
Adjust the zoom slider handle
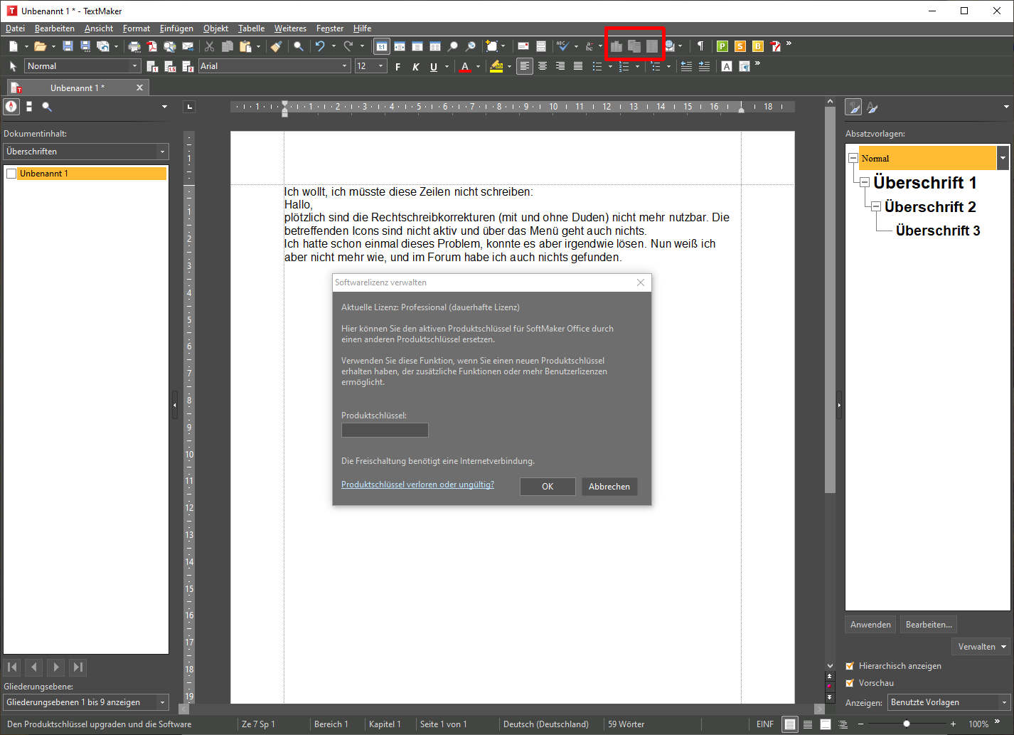pos(906,724)
